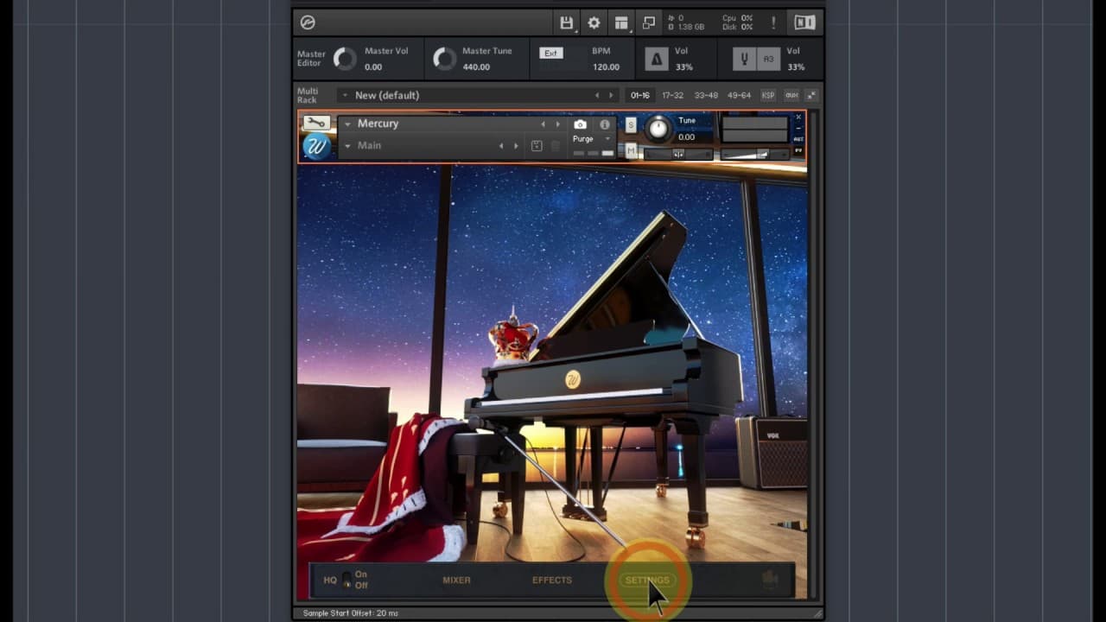Load previous instrument arrow next to Mercury

pyautogui.click(x=543, y=124)
